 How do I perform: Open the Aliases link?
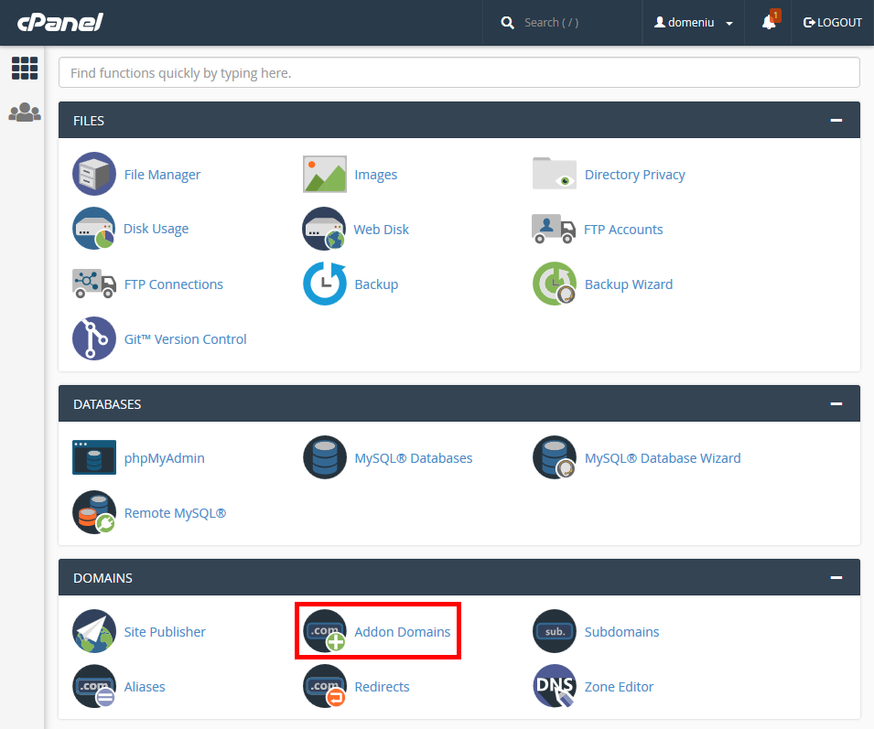coord(145,687)
